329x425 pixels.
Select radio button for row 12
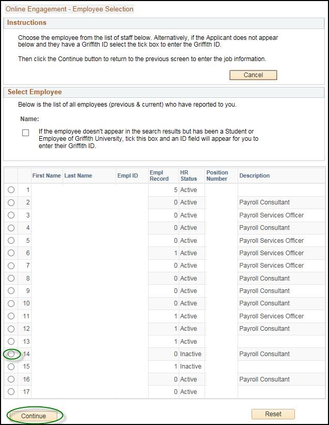click(11, 329)
